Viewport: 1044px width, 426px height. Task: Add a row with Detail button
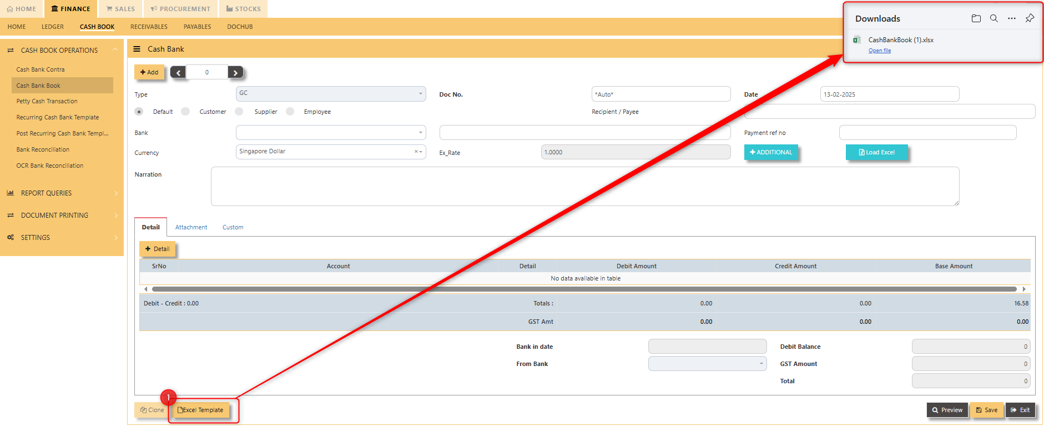157,249
